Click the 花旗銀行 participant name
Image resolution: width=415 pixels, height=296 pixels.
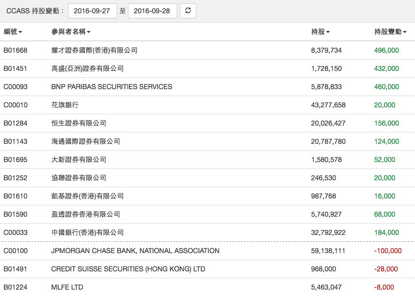[x=64, y=105]
